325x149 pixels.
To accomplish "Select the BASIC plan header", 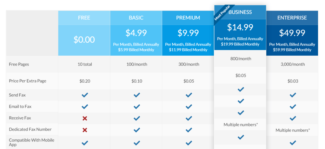I will pyautogui.click(x=136, y=18).
